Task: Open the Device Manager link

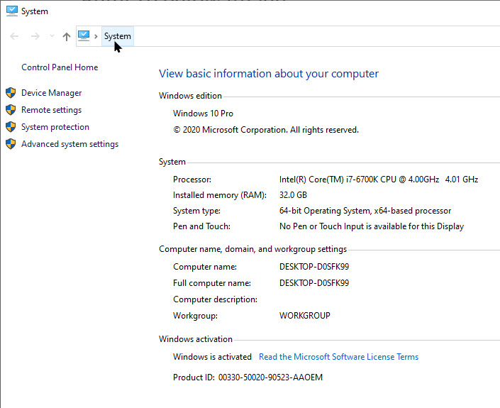Action: tap(51, 93)
